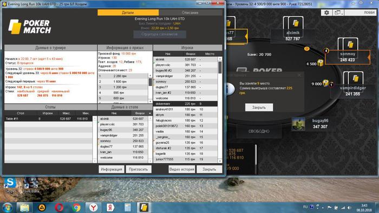Select the empty Свободно seat
This screenshot has height=213, width=379.
click(259, 131)
